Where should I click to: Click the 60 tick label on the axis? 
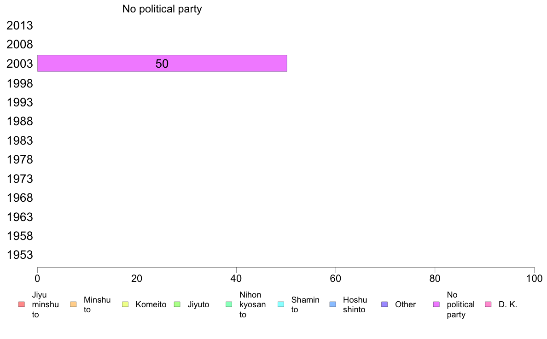[x=336, y=278]
